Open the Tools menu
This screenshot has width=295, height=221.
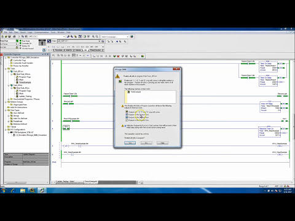[53, 33]
